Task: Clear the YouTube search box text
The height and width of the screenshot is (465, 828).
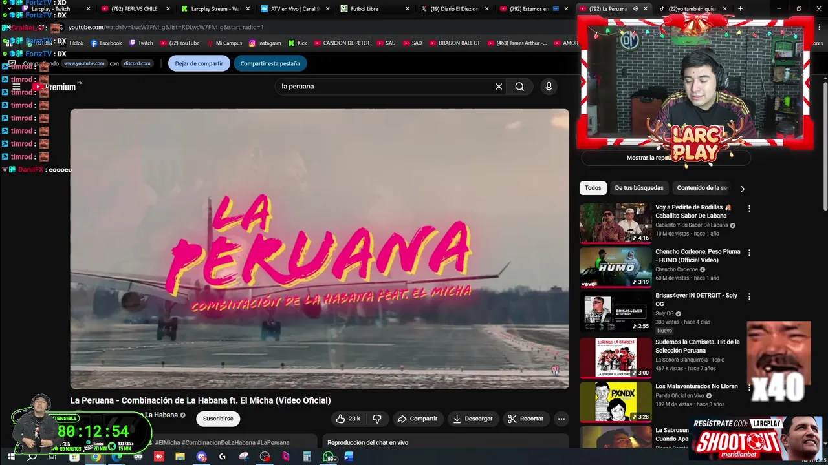Action: tap(499, 87)
